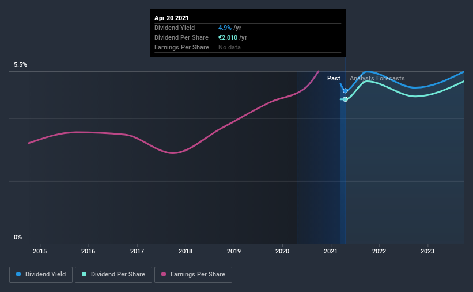Toggle the Earnings Per Share legend button
The width and height of the screenshot is (473, 292).
pyautogui.click(x=193, y=275)
